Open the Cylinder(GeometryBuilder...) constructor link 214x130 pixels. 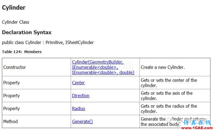tap(103, 67)
